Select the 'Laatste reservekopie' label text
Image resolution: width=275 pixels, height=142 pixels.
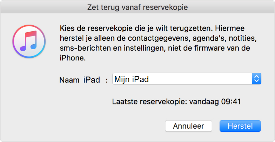click(150, 102)
